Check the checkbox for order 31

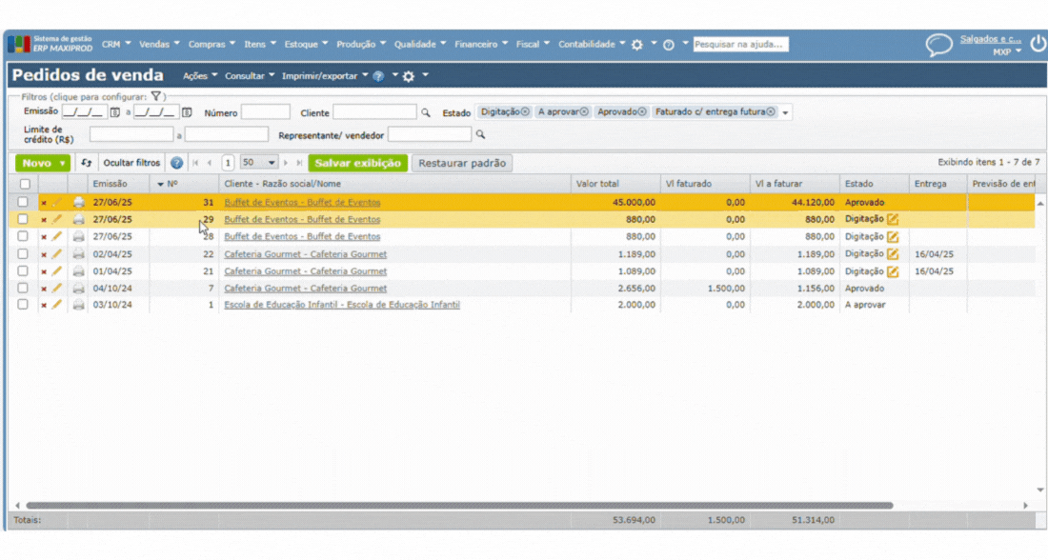(24, 202)
